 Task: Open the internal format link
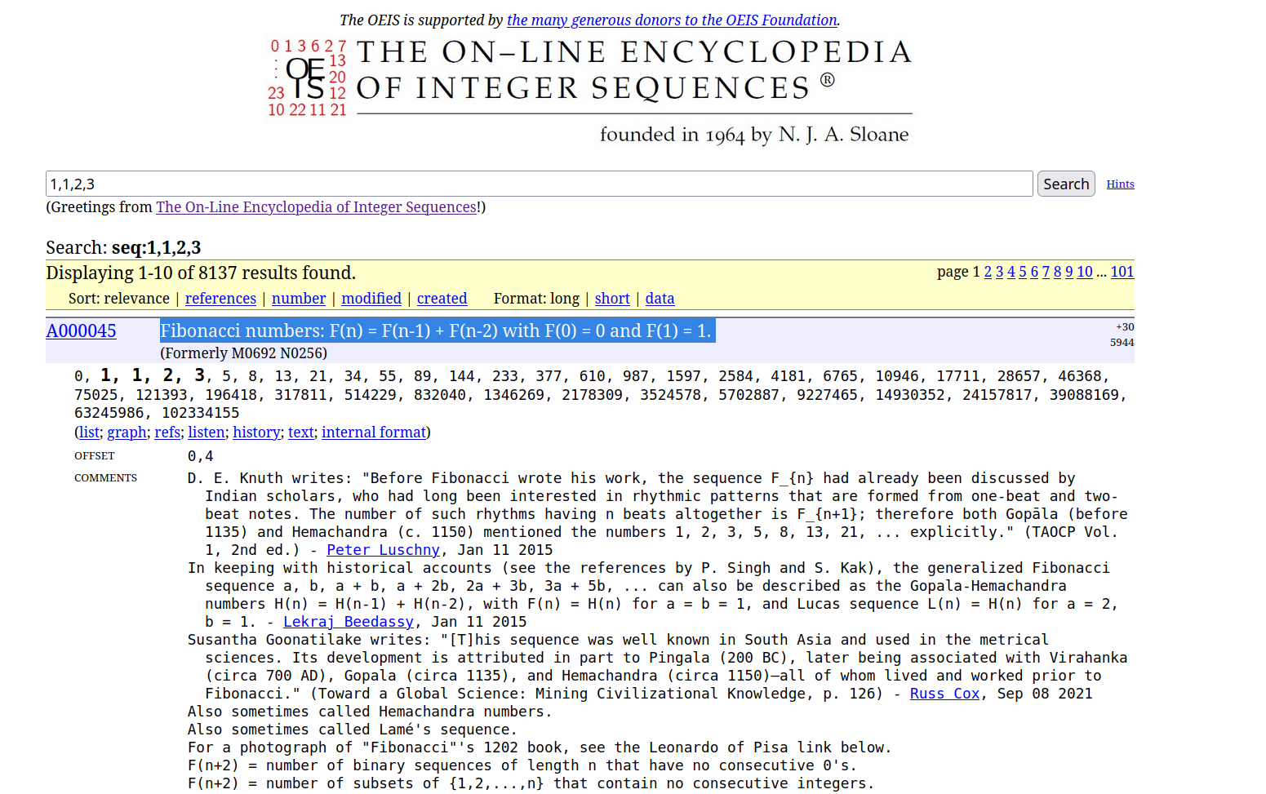tap(374, 432)
